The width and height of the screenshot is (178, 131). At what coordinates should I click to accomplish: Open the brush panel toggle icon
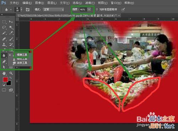27,10
